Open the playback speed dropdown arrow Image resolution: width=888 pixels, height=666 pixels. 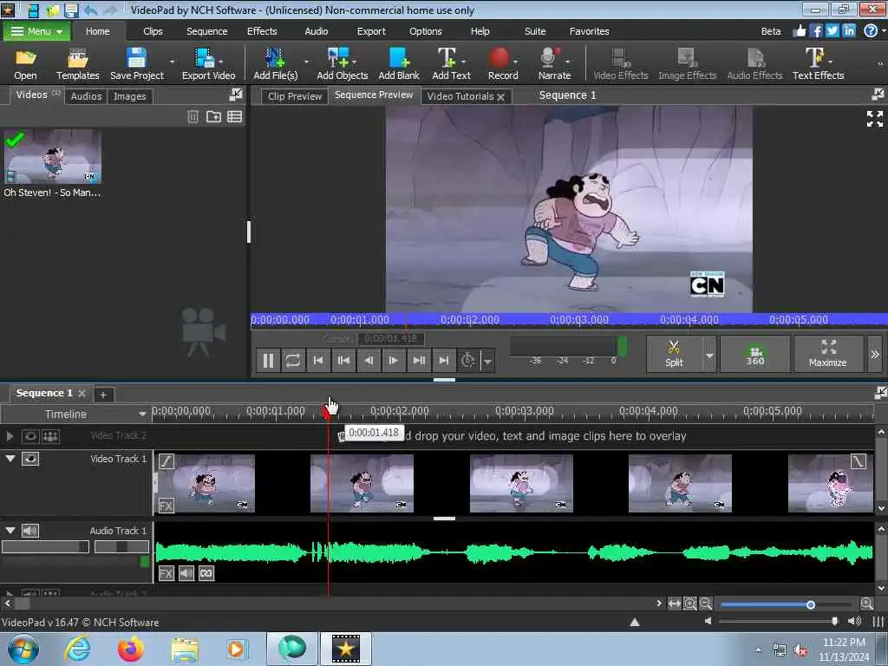tap(487, 360)
